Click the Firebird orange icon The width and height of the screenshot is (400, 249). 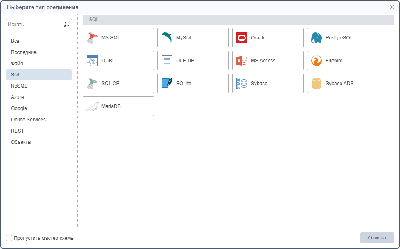click(317, 61)
